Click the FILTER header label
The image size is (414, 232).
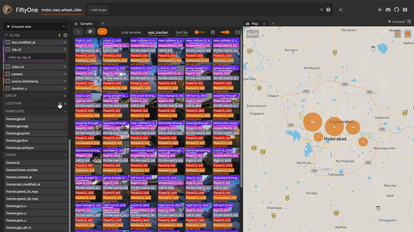click(14, 35)
